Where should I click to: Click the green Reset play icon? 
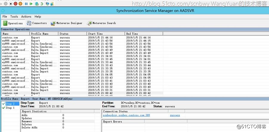pyautogui.click(x=31, y=4)
